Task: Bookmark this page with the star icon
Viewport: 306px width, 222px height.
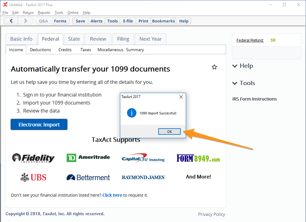Action: (x=214, y=67)
